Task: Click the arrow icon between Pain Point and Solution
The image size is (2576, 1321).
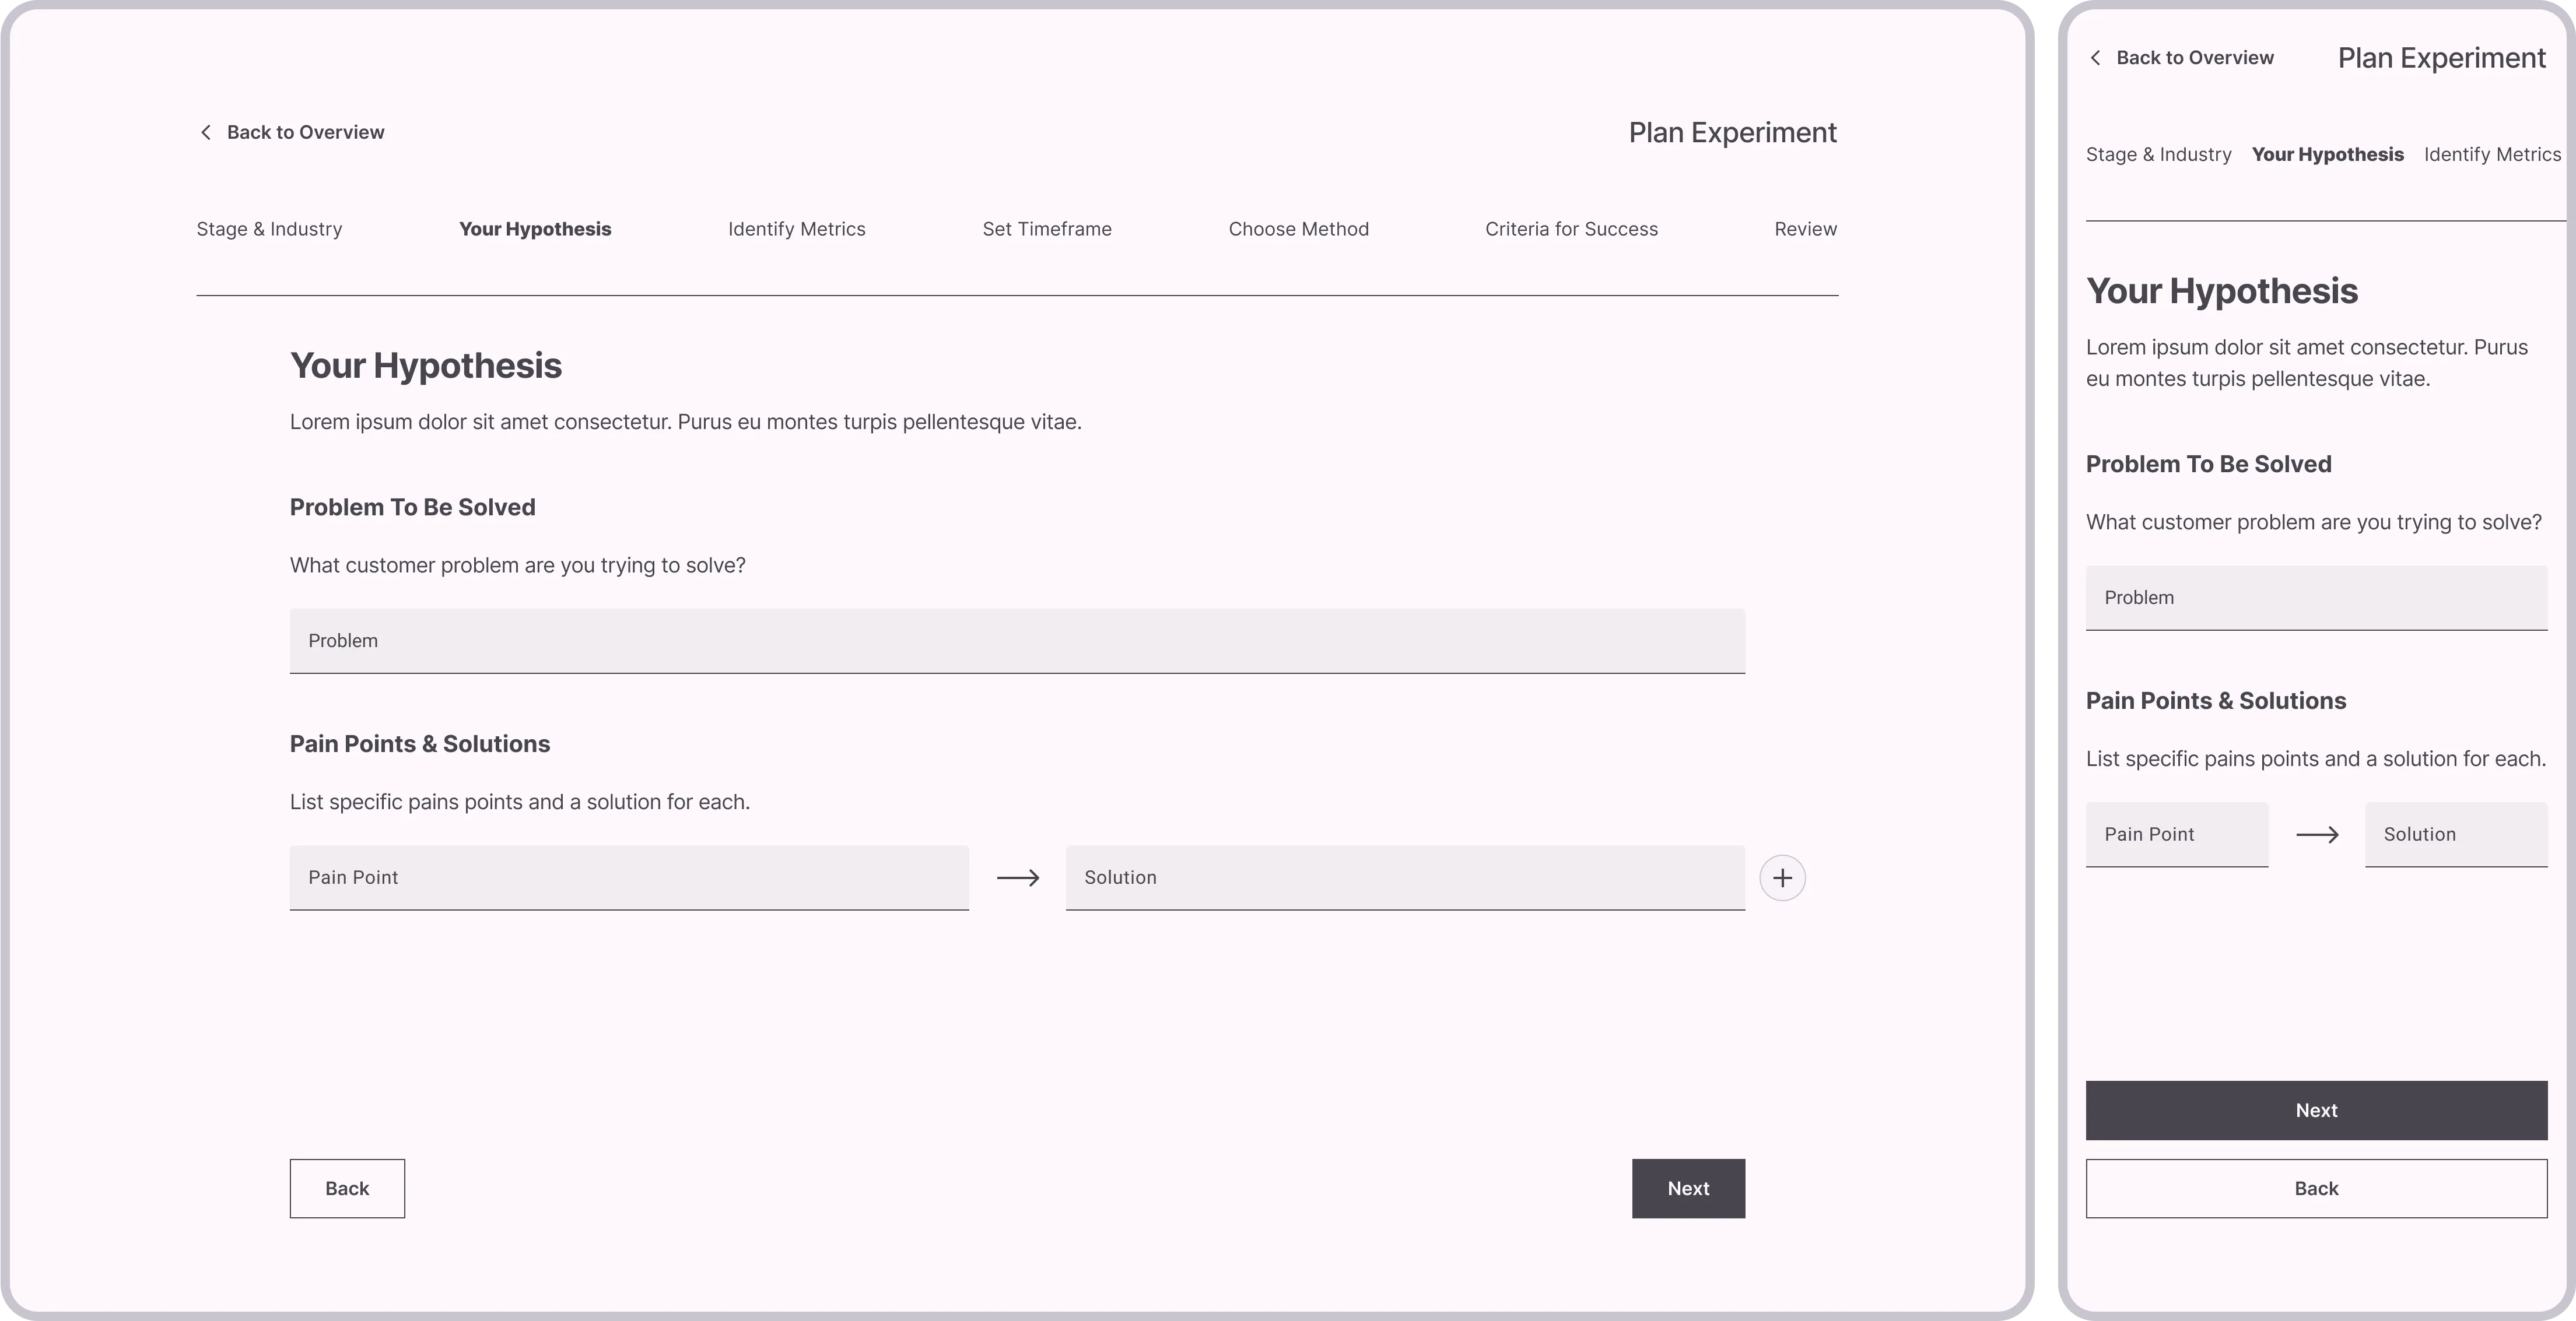Action: coord(1016,877)
